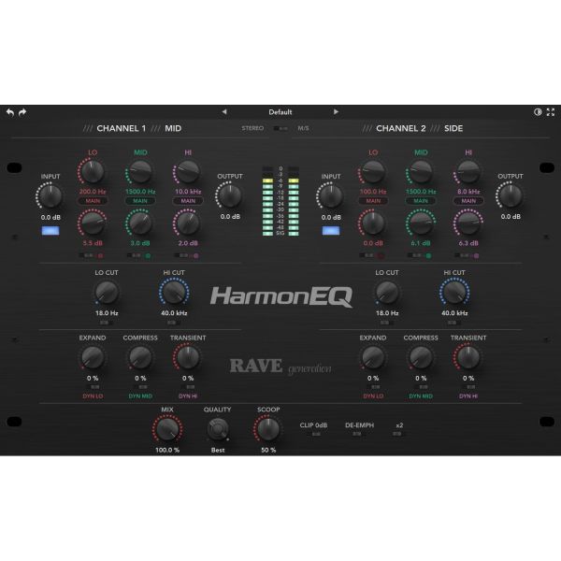Click Channel 1 COMPRESS knob
561x561 pixels.
coord(140,357)
